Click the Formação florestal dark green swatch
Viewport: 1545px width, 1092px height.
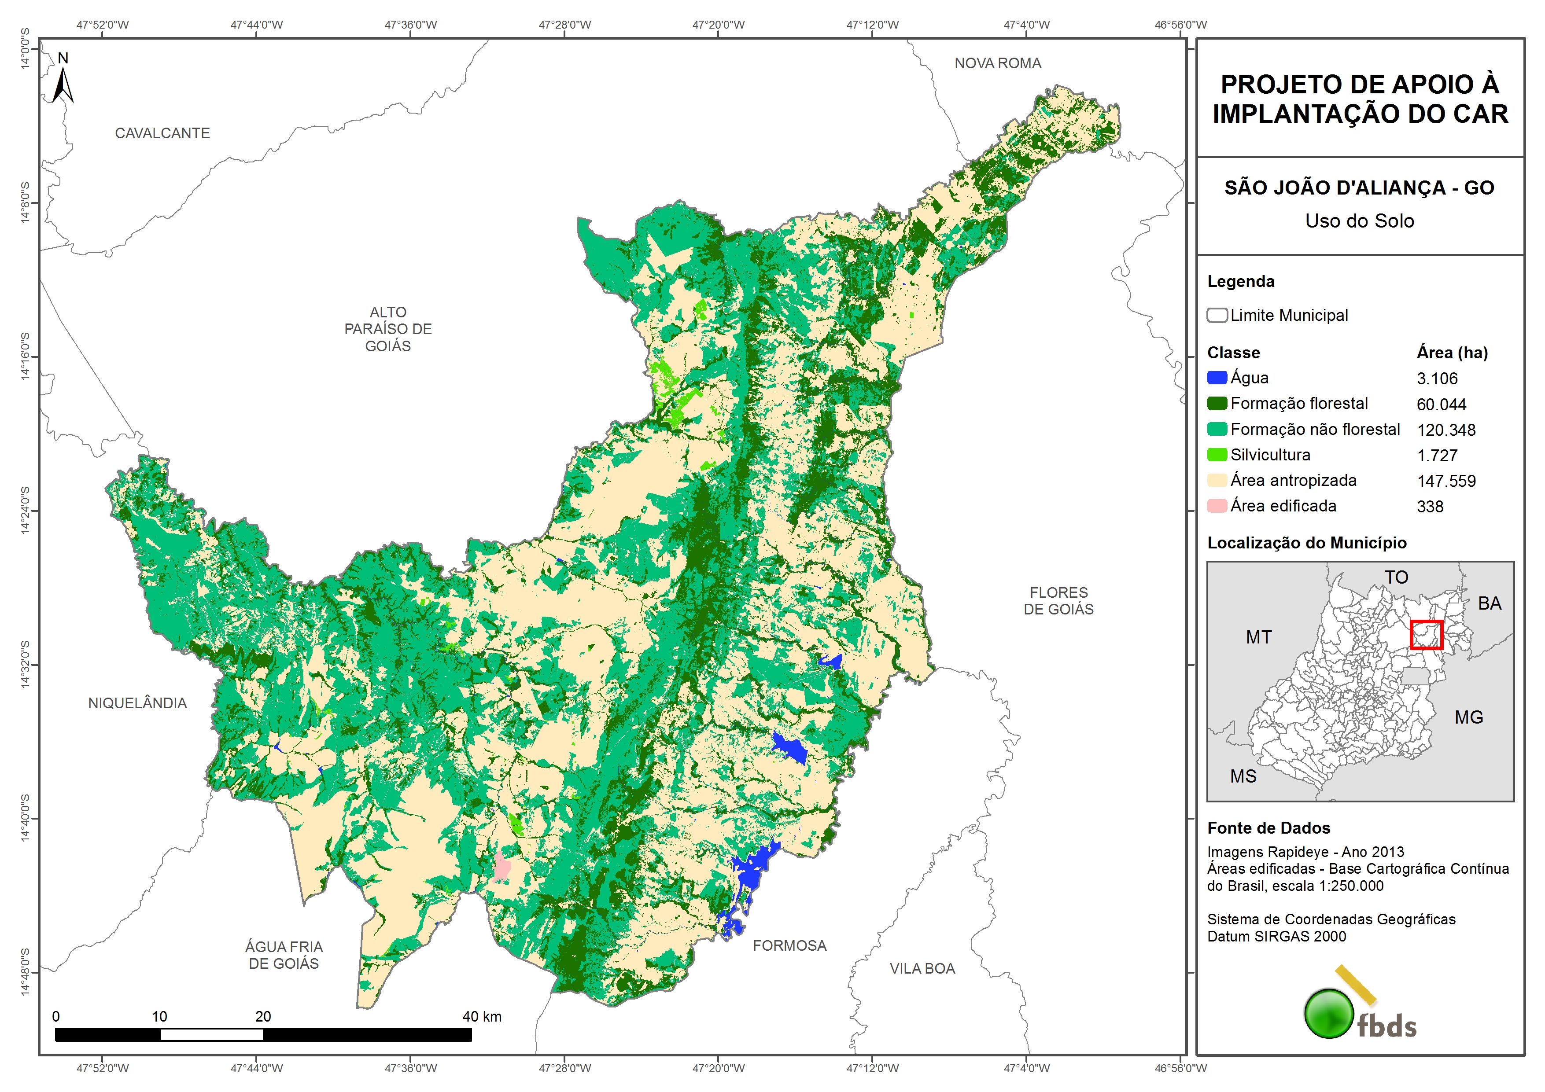[x=1217, y=404]
